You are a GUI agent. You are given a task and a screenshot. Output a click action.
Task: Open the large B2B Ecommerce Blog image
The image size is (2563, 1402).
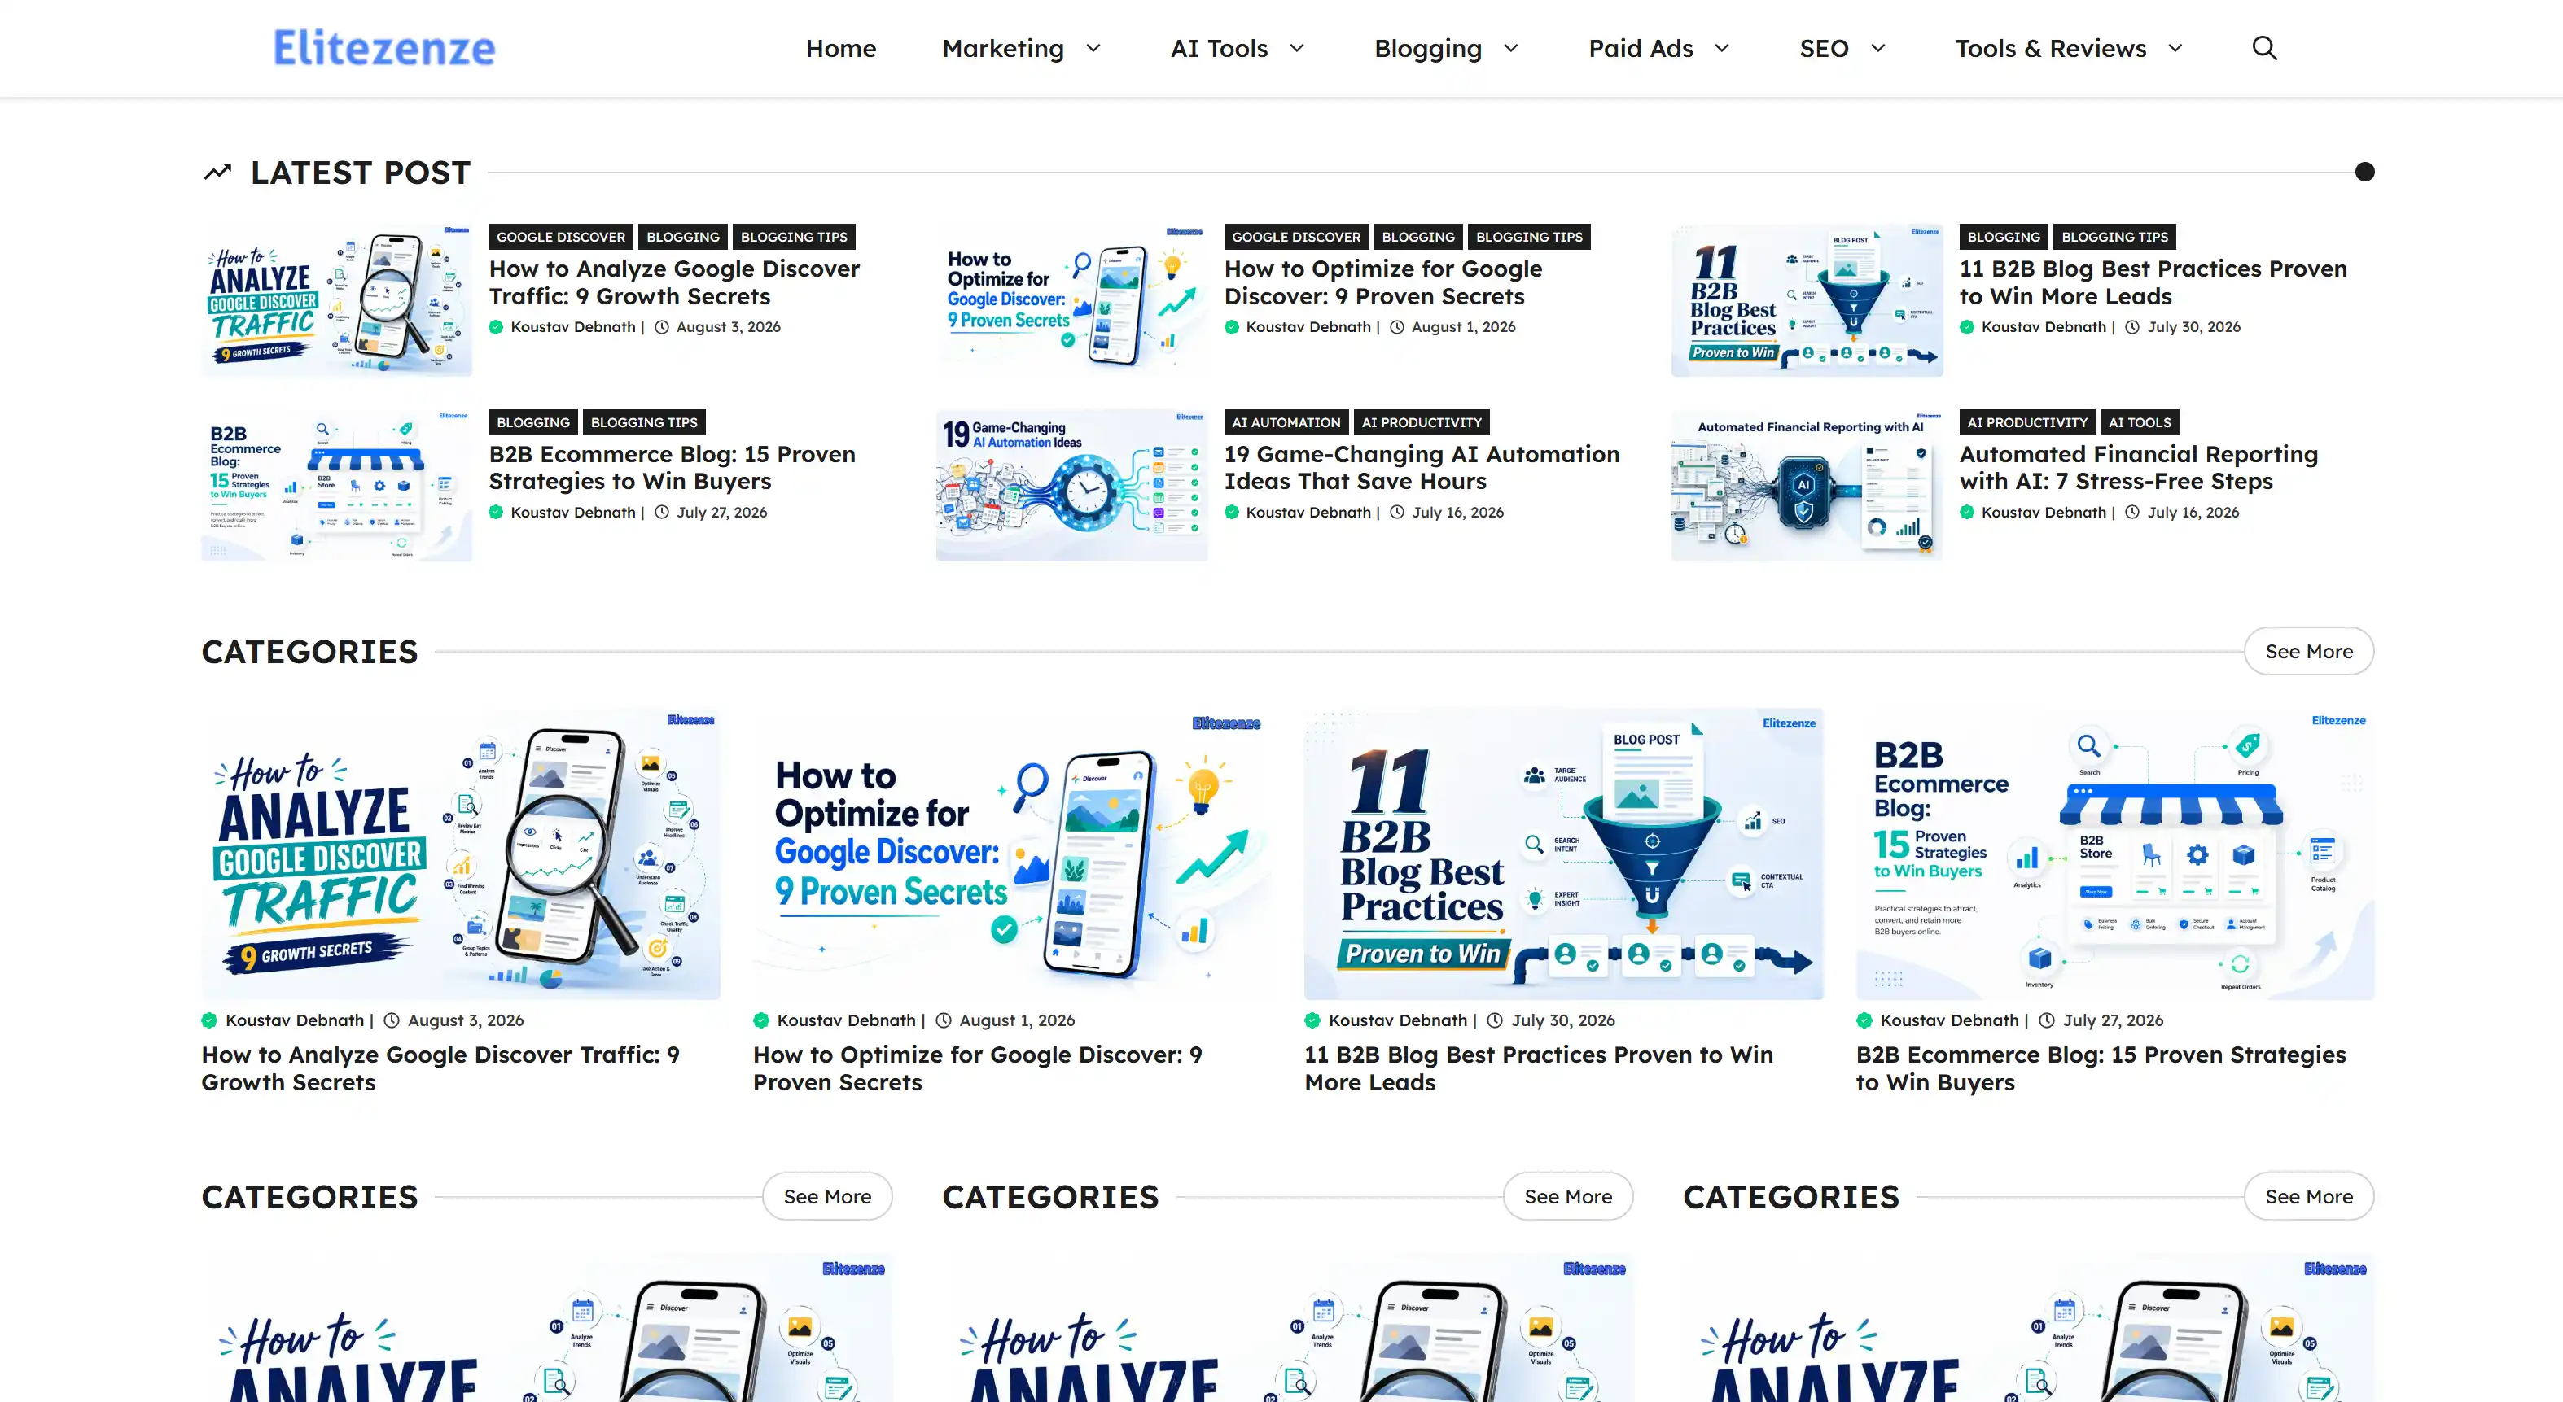2114,854
